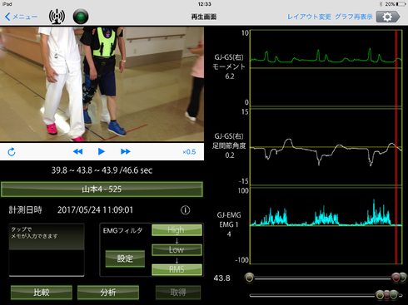Tap the GJ-GS(右) モーメント graph
This screenshot has height=305, width=408.
(326, 67)
